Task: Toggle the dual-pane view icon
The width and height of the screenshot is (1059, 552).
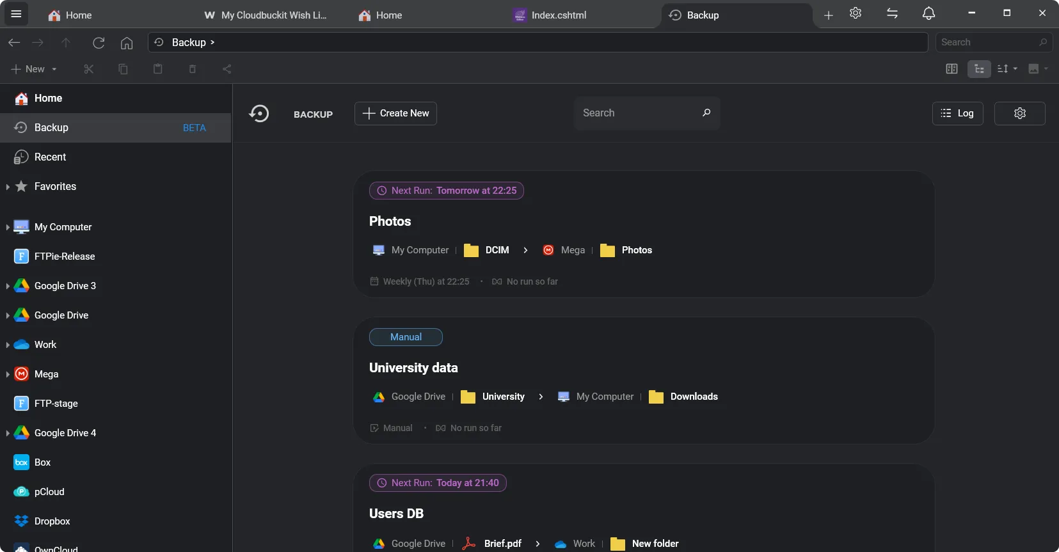Action: tap(952, 68)
